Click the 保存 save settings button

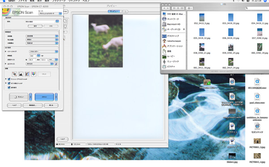pyautogui.click(x=35, y=26)
